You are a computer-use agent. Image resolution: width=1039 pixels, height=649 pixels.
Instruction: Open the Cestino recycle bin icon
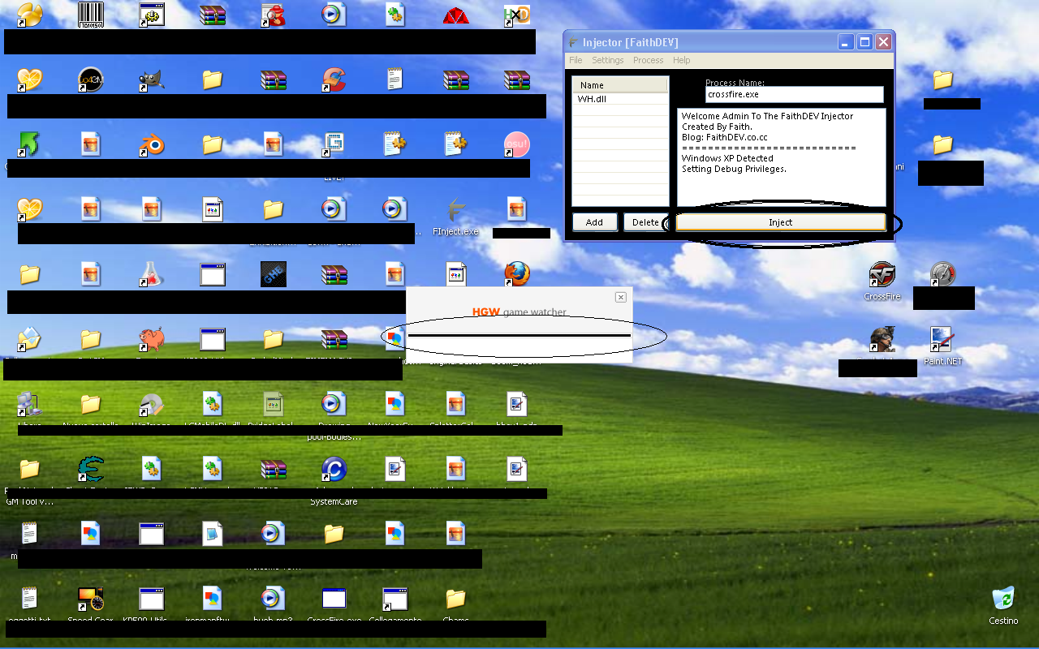pos(1003,600)
